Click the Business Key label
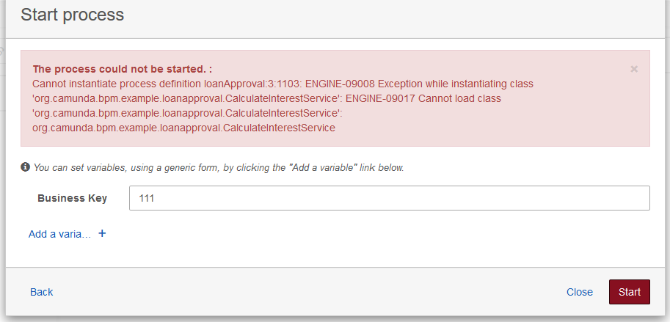Image resolution: width=670 pixels, height=322 pixels. [72, 198]
